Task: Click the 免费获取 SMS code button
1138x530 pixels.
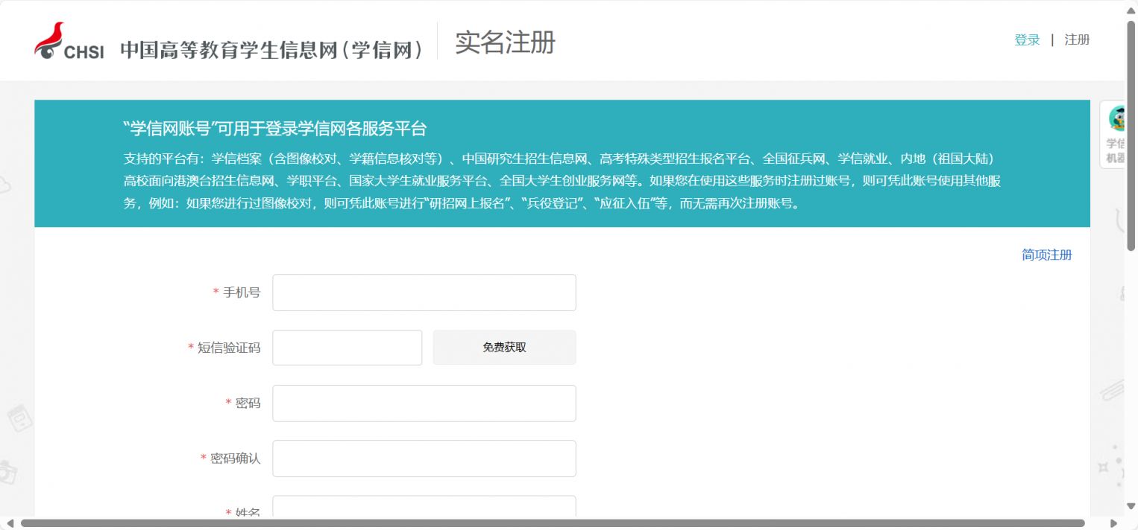Action: click(503, 347)
